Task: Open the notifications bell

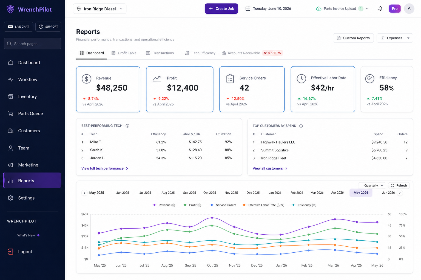Action: click(x=380, y=9)
